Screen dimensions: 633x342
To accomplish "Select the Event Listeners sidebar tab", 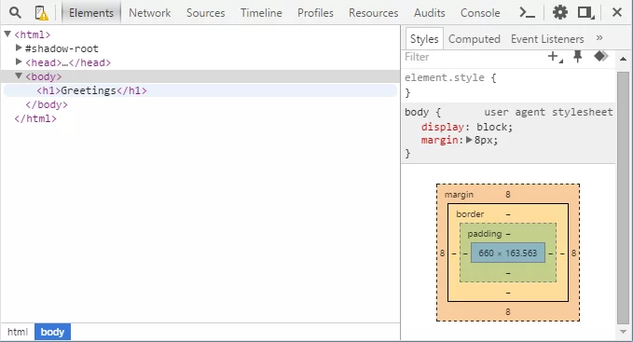I will click(x=547, y=39).
